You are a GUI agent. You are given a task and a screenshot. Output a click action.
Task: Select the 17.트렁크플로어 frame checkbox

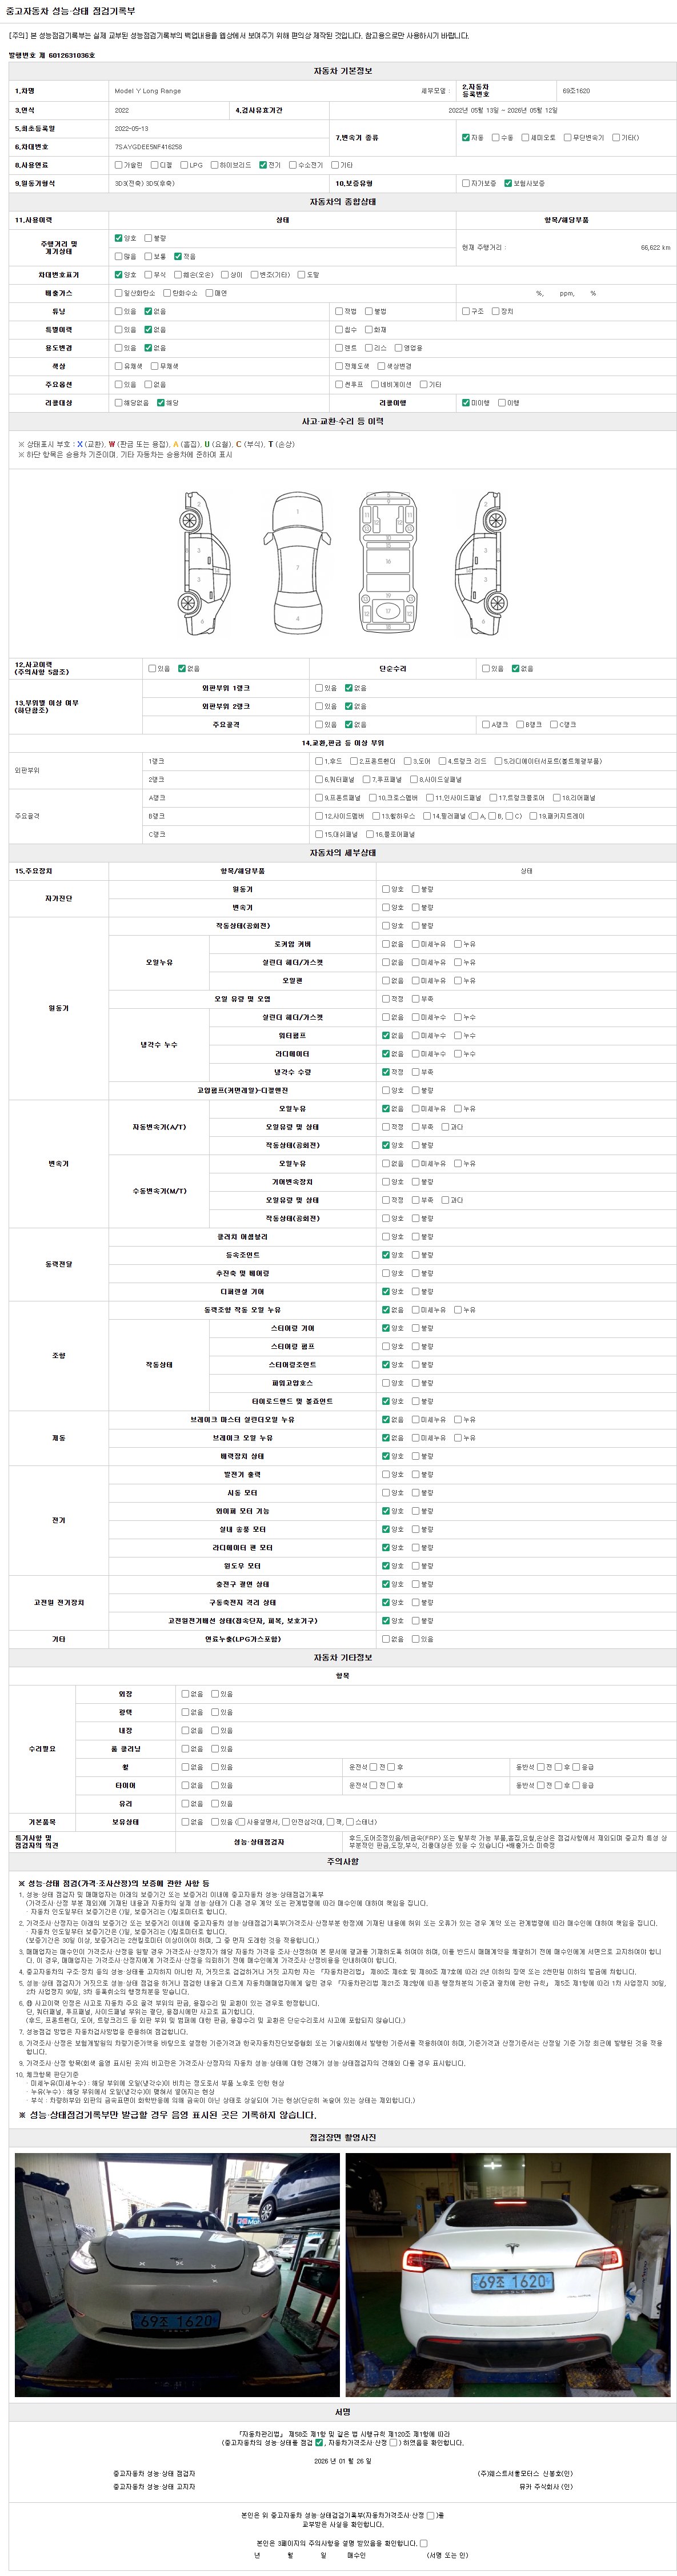click(495, 798)
